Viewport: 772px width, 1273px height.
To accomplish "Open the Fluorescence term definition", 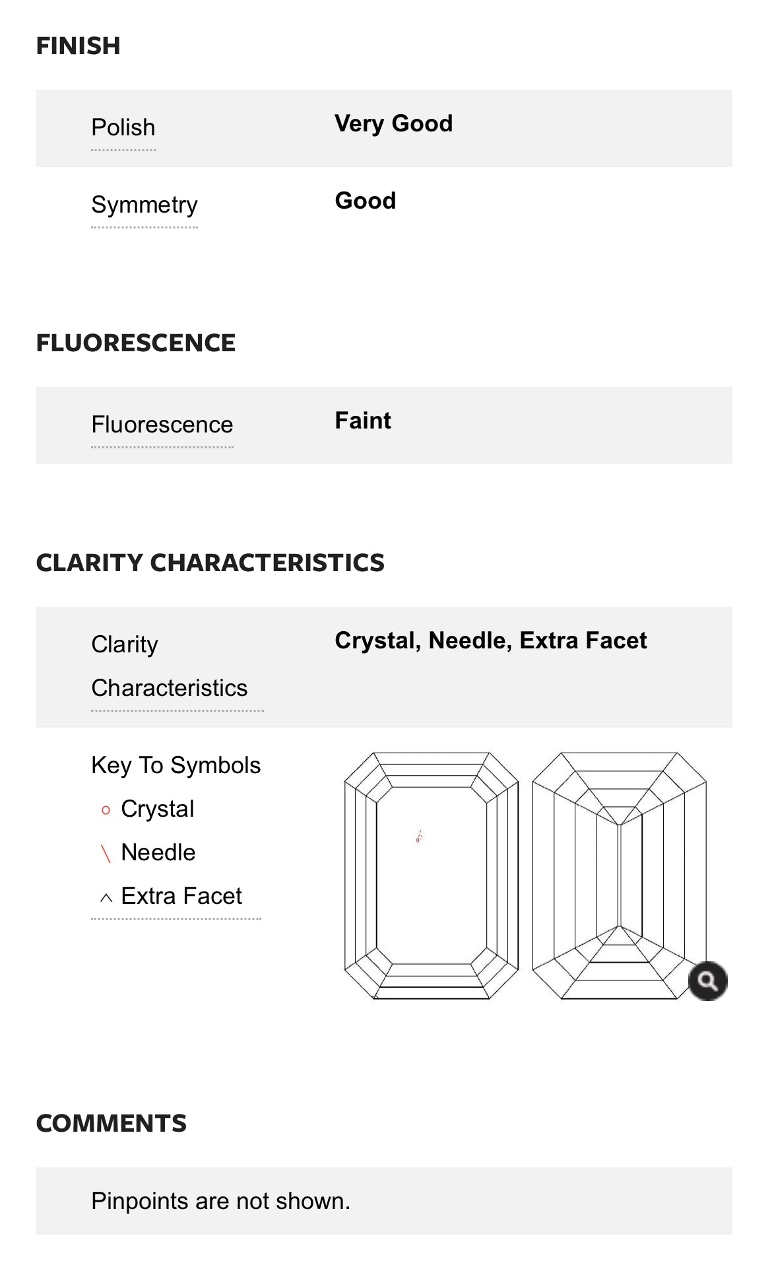I will [x=162, y=425].
